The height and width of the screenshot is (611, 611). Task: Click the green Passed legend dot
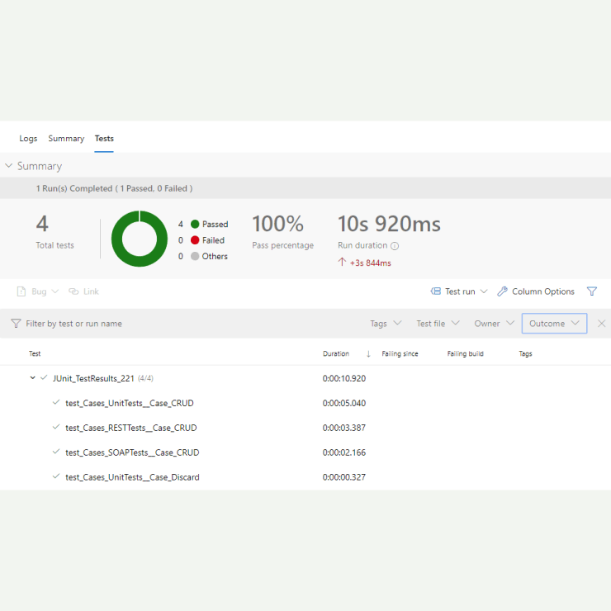pyautogui.click(x=195, y=224)
